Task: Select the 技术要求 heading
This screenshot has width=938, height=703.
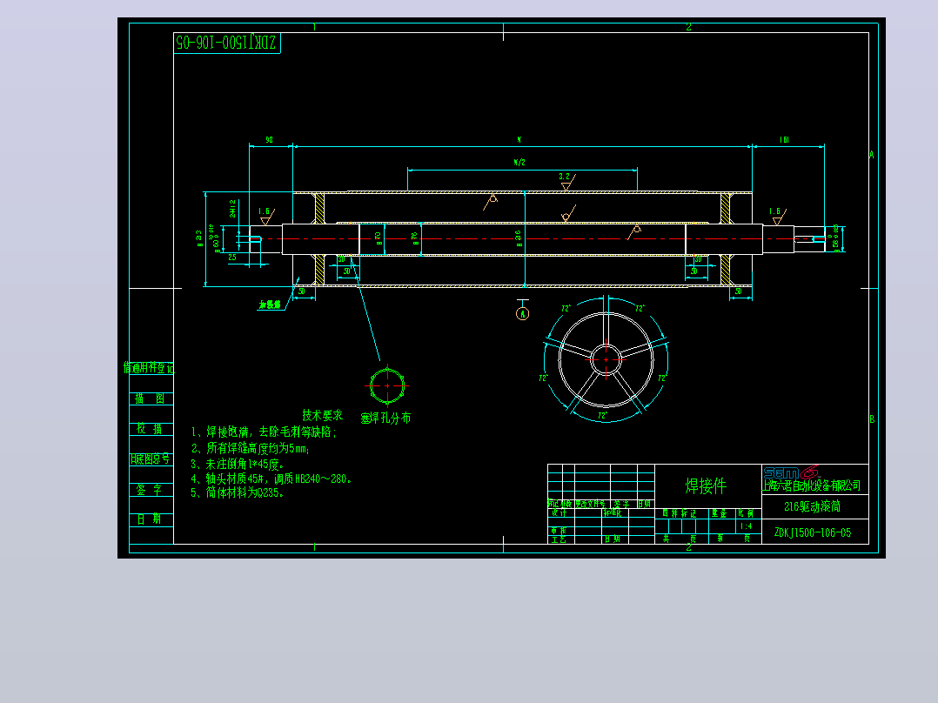Action: coord(323,415)
